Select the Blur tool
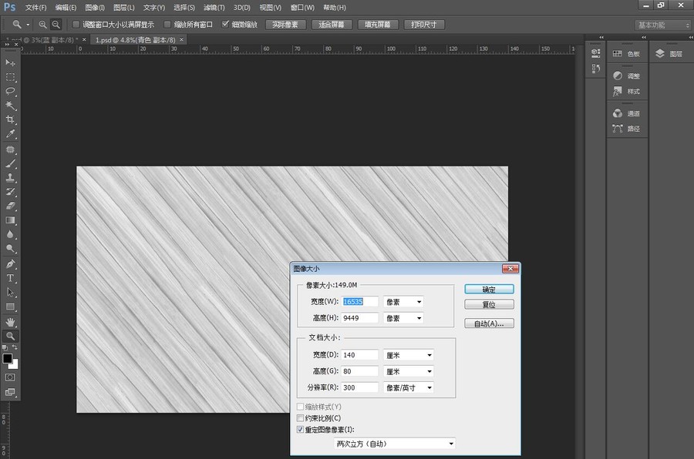This screenshot has width=694, height=459. 10,234
